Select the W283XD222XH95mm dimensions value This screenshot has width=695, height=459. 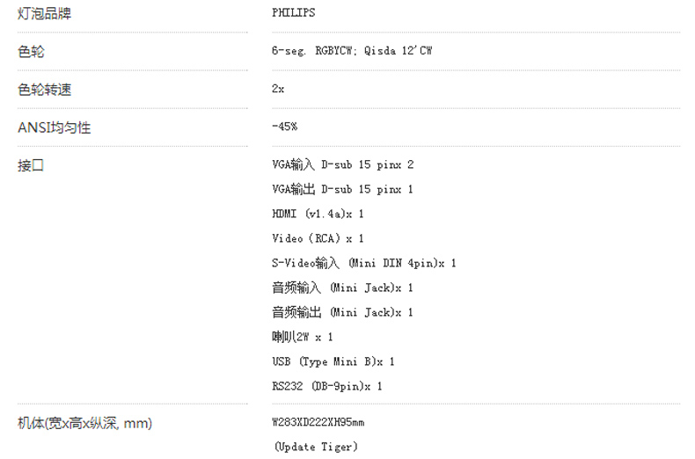[x=318, y=423]
